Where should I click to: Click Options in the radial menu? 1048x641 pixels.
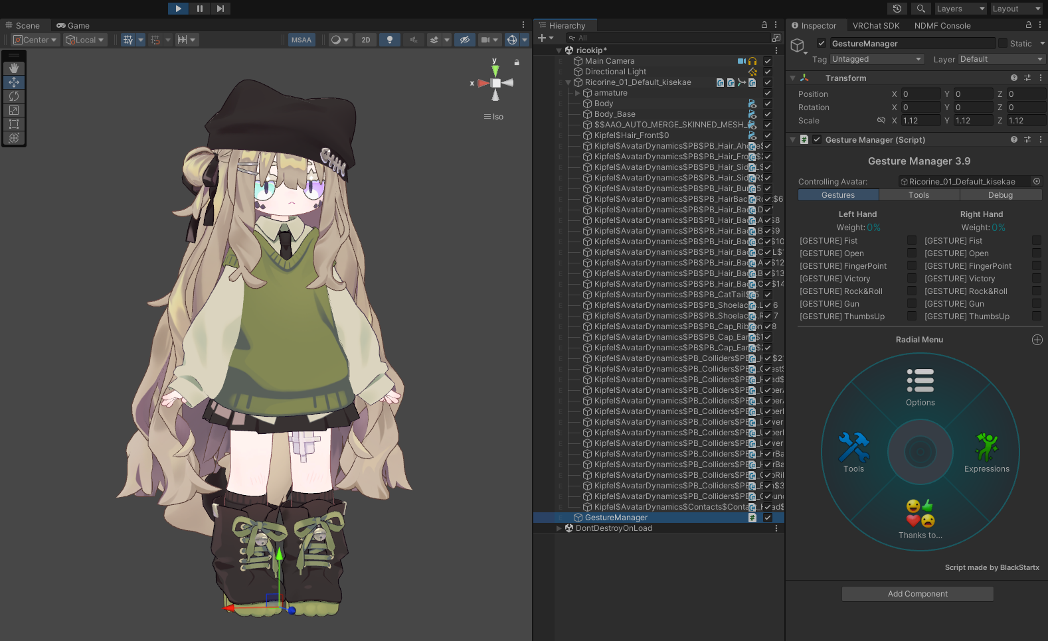pyautogui.click(x=920, y=388)
